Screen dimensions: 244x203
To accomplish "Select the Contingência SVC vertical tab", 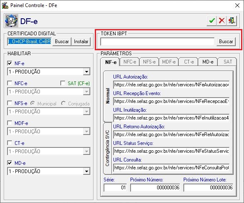I will [x=107, y=148].
